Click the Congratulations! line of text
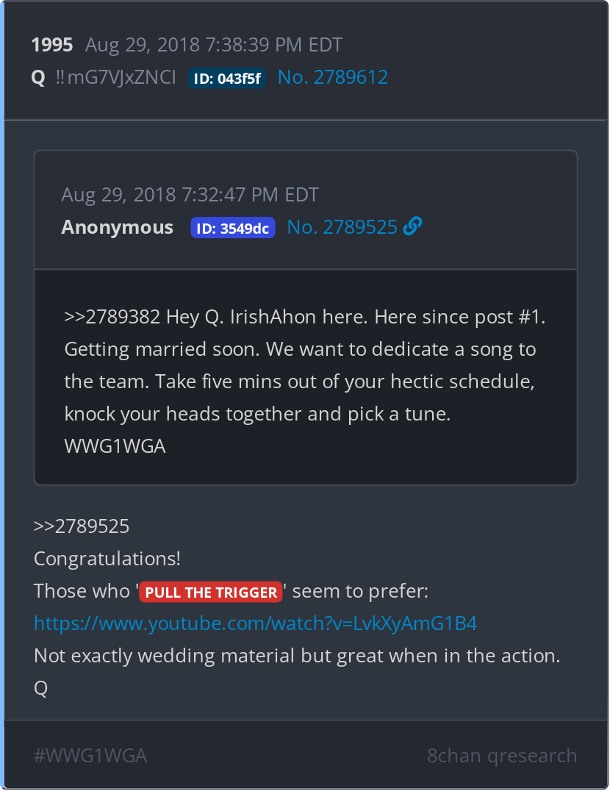610x791 pixels. click(x=107, y=559)
